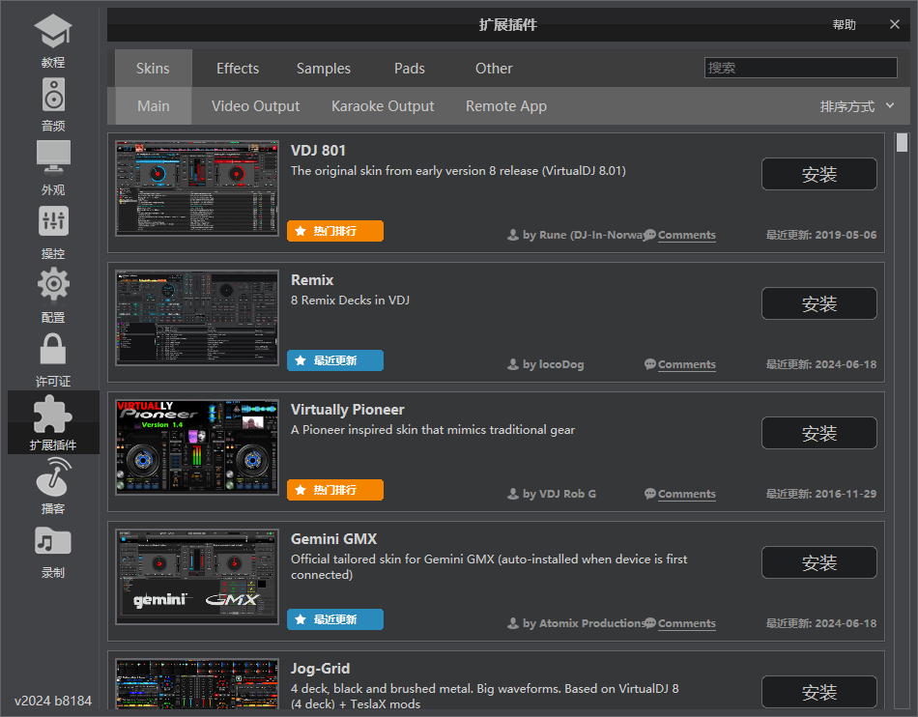Expand the 排序方式 sort dropdown
Screen dimensions: 918x717
tap(857, 106)
